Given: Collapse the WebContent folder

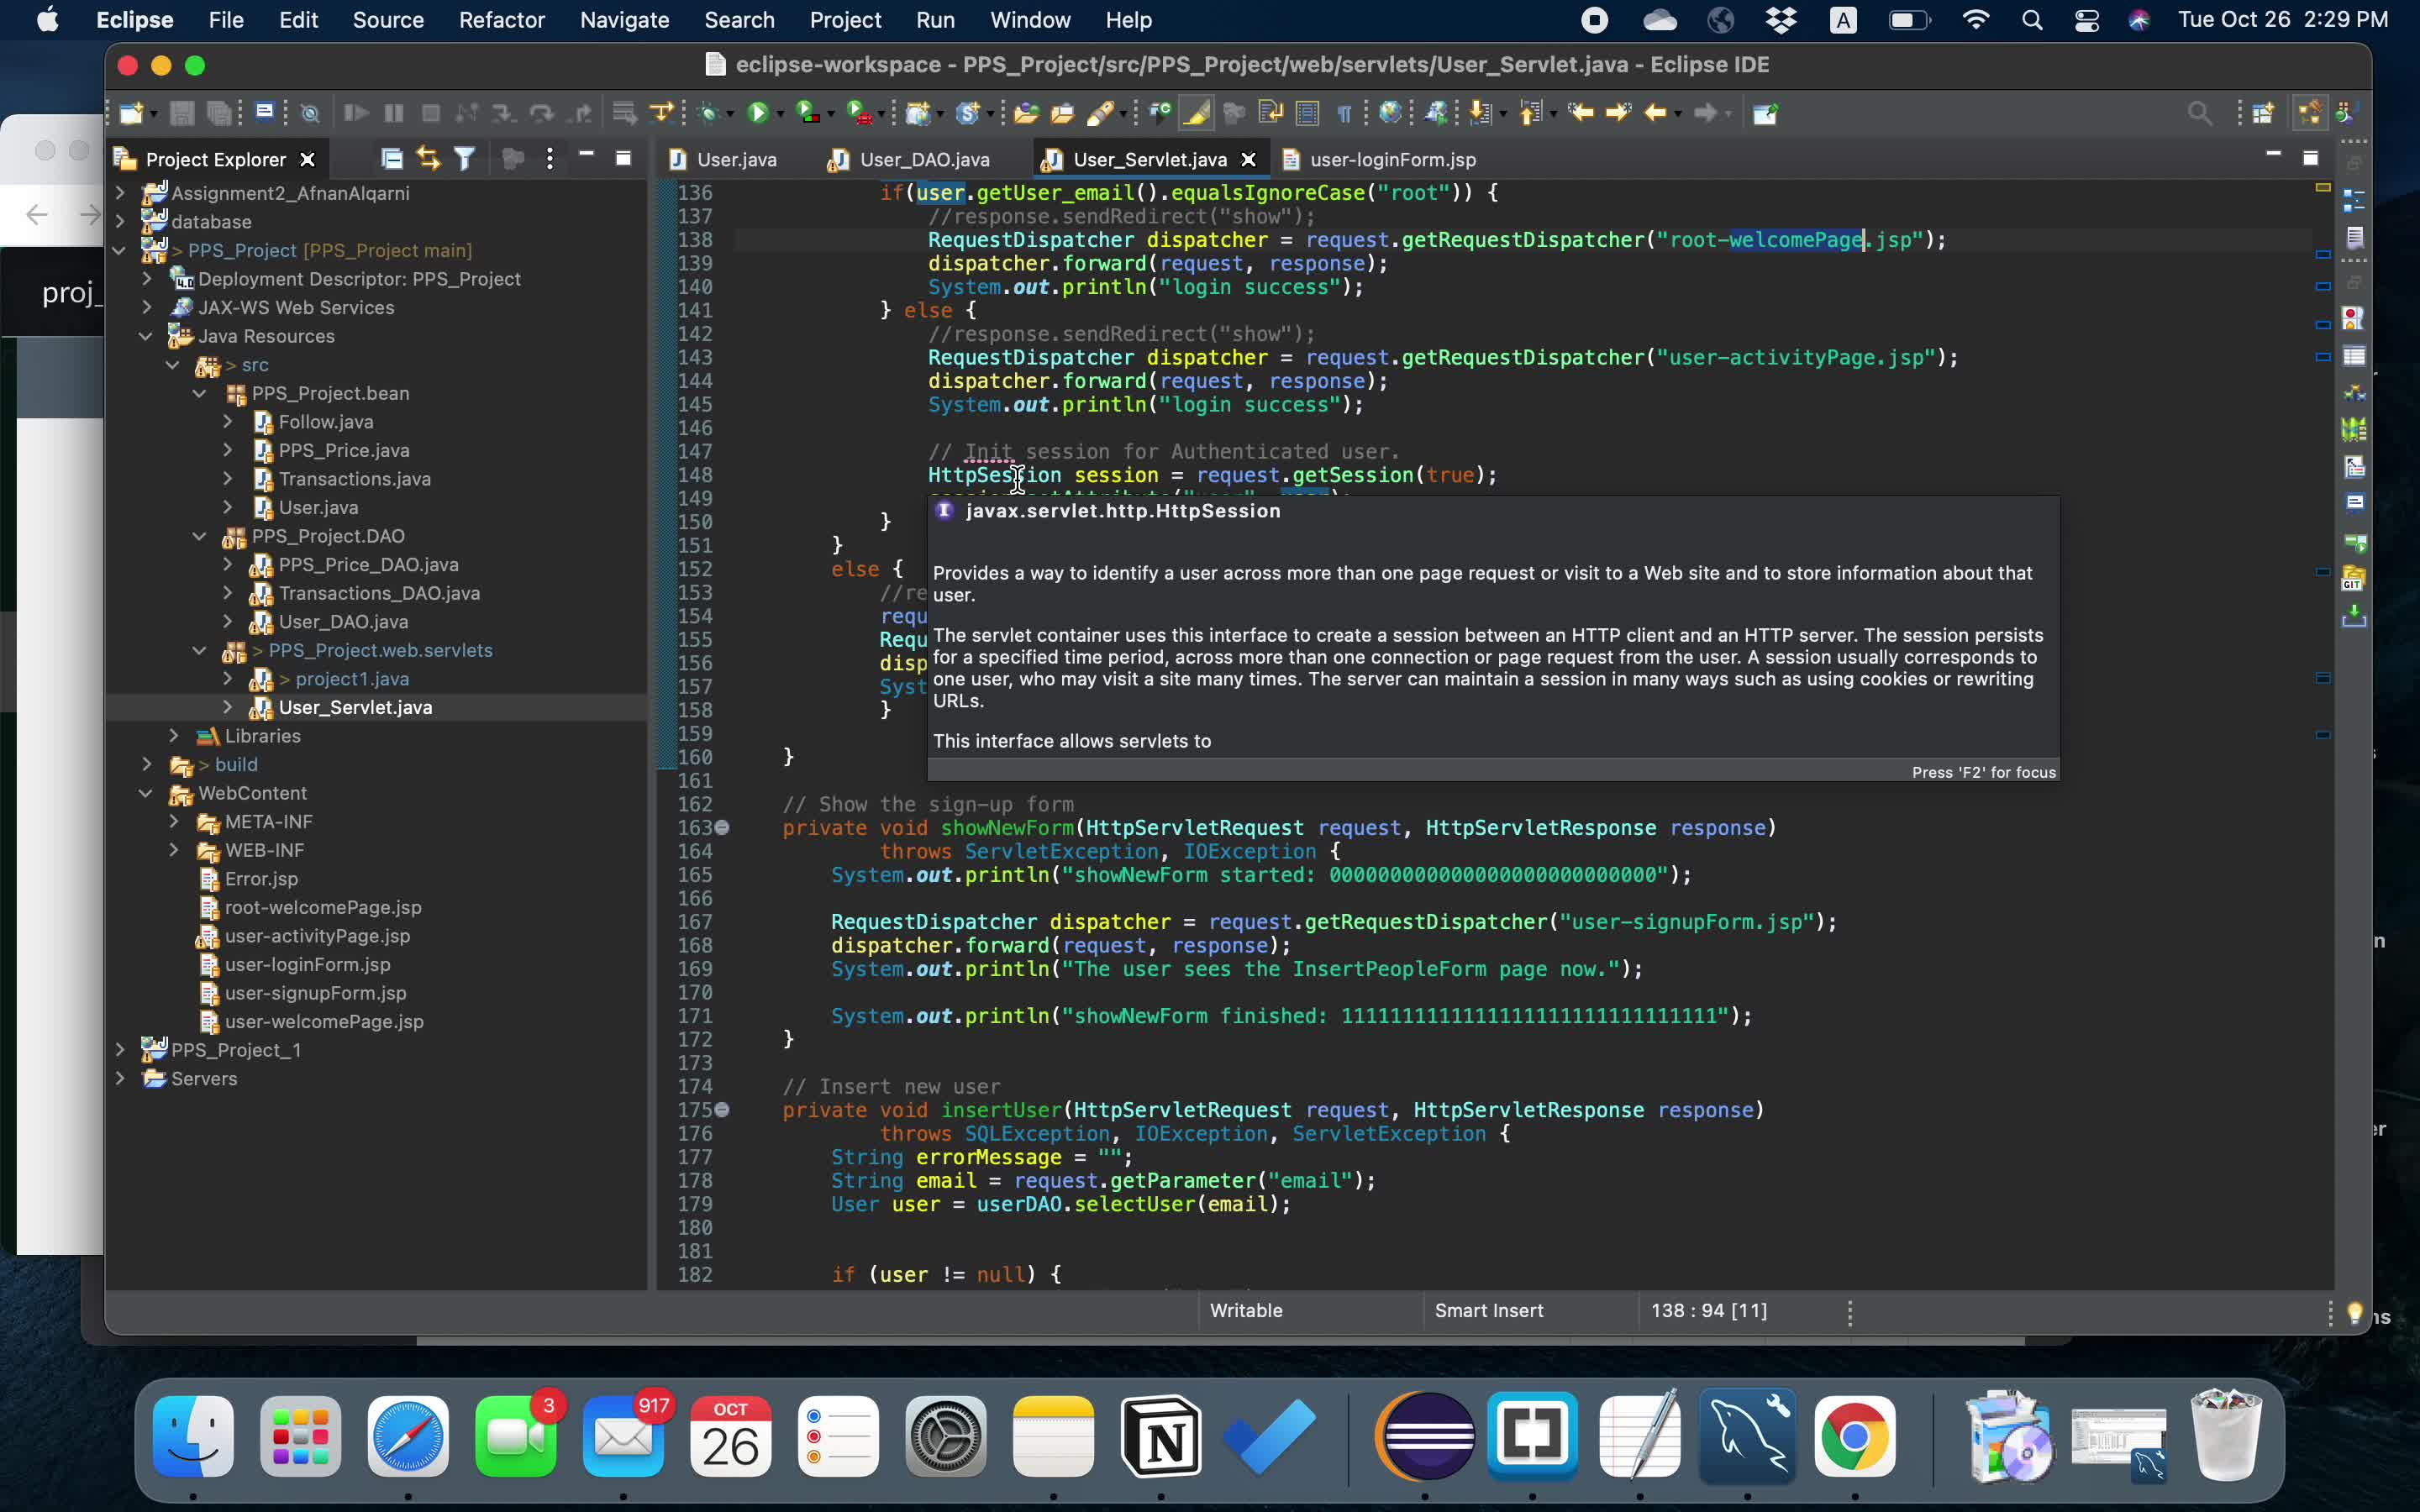Looking at the screenshot, I should (x=147, y=793).
